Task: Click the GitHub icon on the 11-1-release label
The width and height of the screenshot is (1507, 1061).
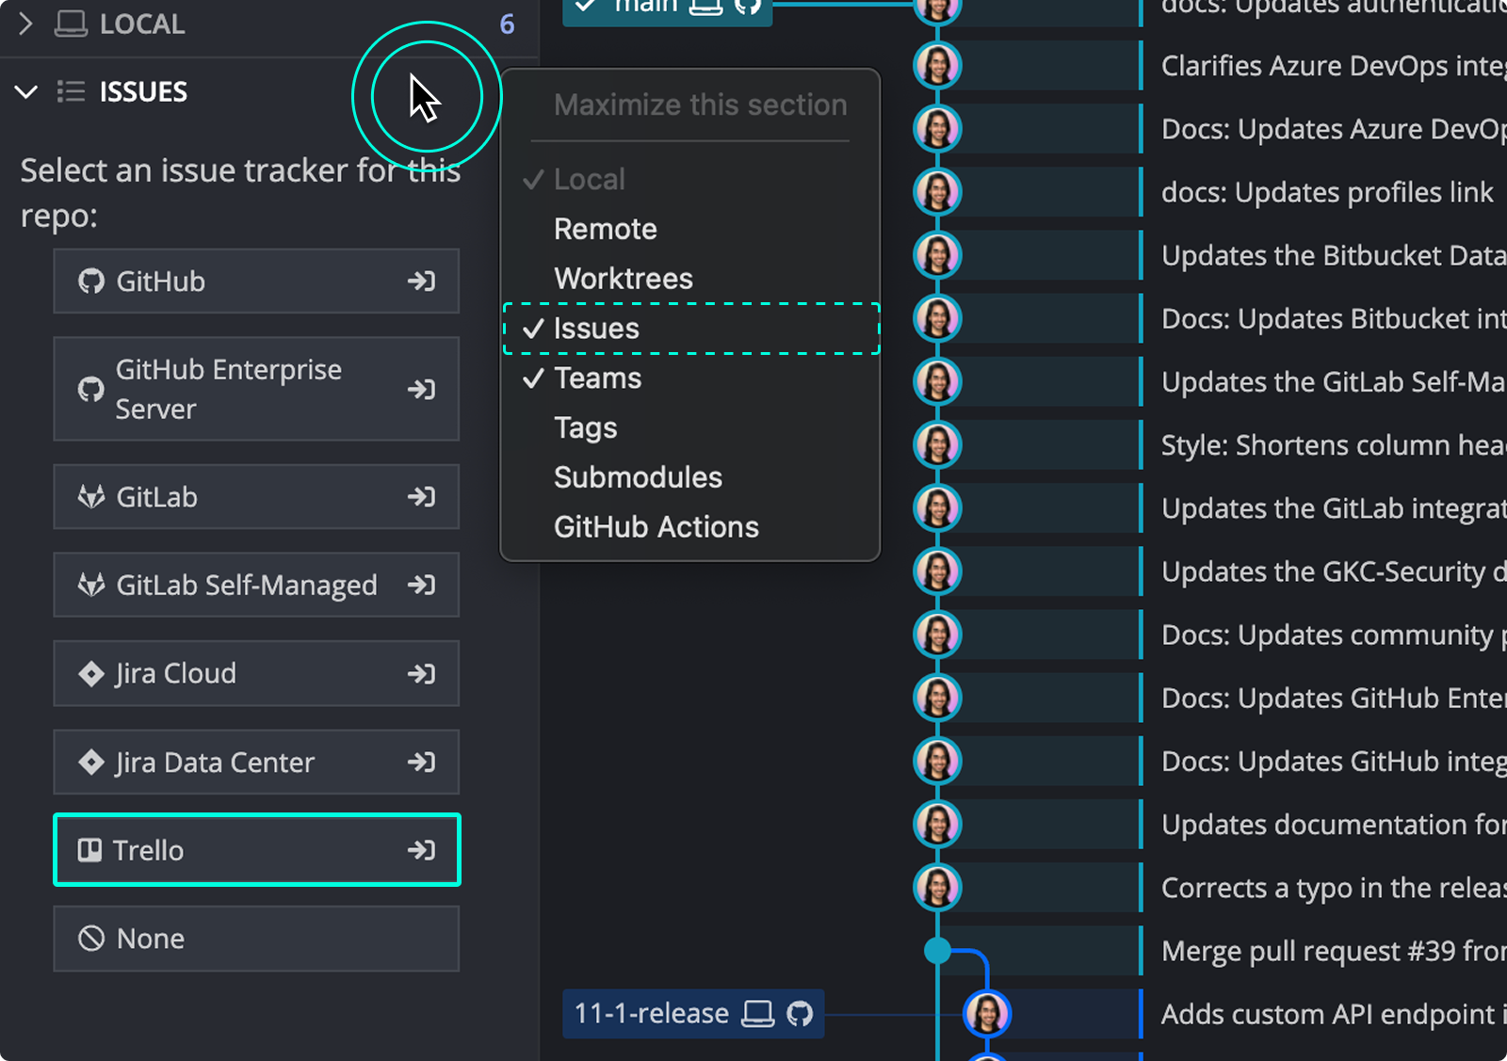Action: [802, 1013]
